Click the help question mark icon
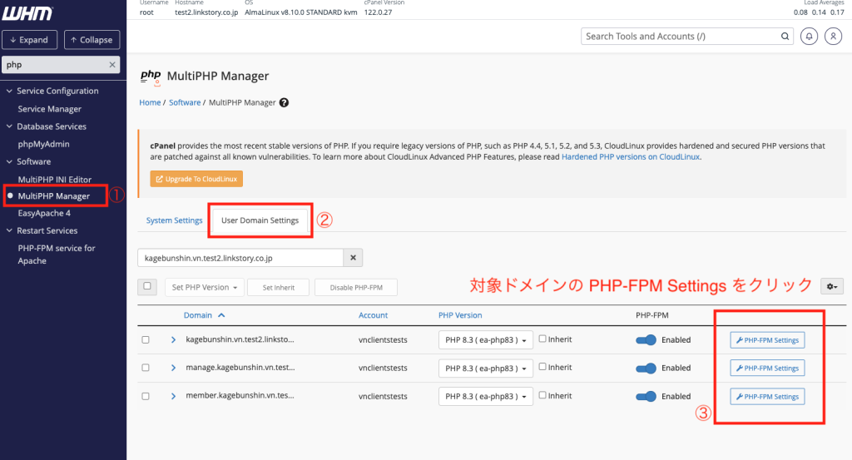 [x=285, y=102]
